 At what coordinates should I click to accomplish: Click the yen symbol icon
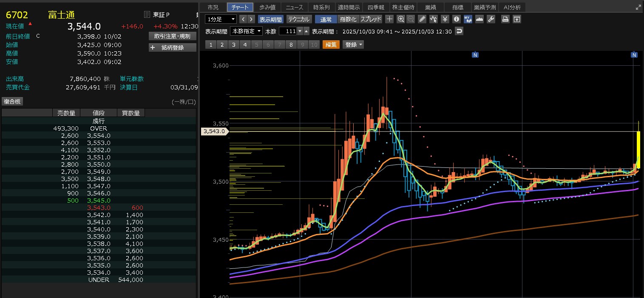tap(445, 19)
